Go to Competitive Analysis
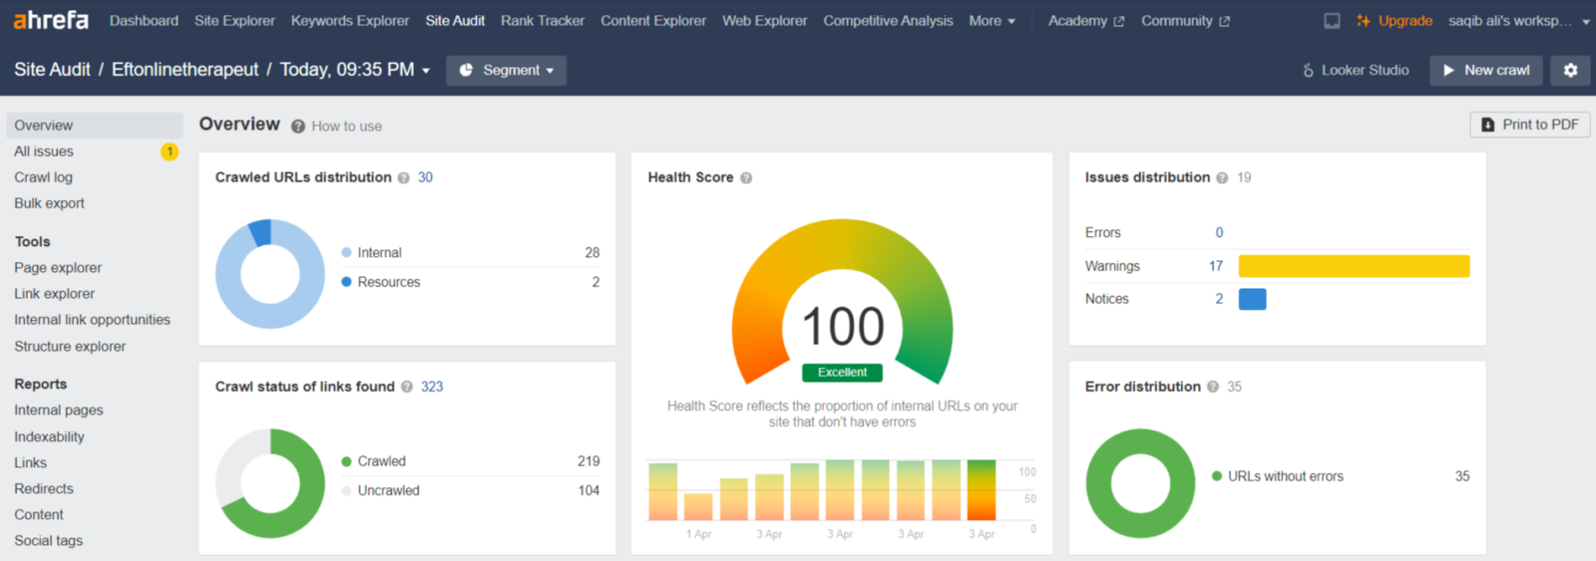The image size is (1596, 561). click(888, 21)
